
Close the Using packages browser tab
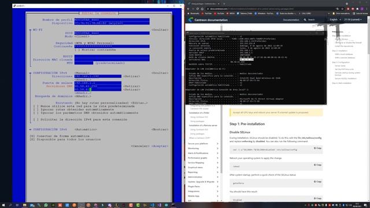tap(219, 4)
